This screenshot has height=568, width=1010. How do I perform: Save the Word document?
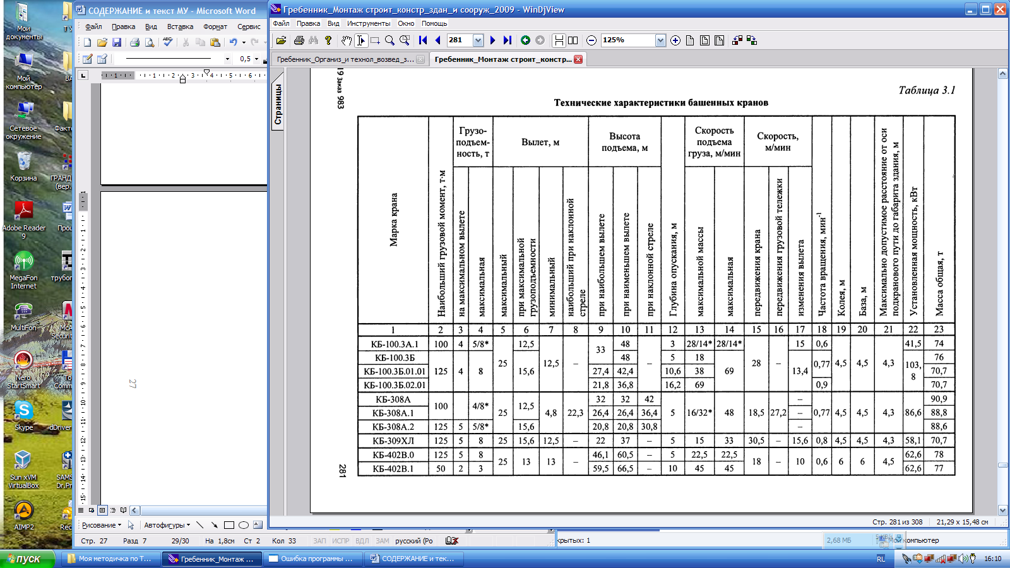tap(117, 42)
